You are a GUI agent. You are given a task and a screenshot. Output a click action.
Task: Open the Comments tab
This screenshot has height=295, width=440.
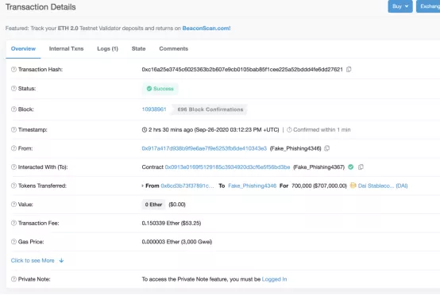tap(173, 48)
